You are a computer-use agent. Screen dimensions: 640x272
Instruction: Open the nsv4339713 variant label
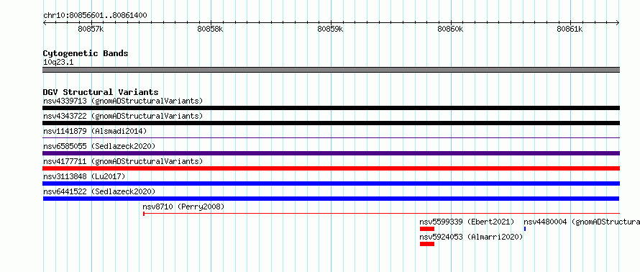[123, 101]
